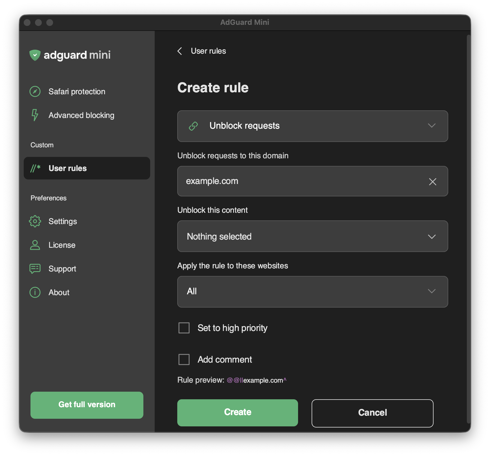490x456 pixels.
Task: Clear the example.com domain field
Action: (432, 181)
